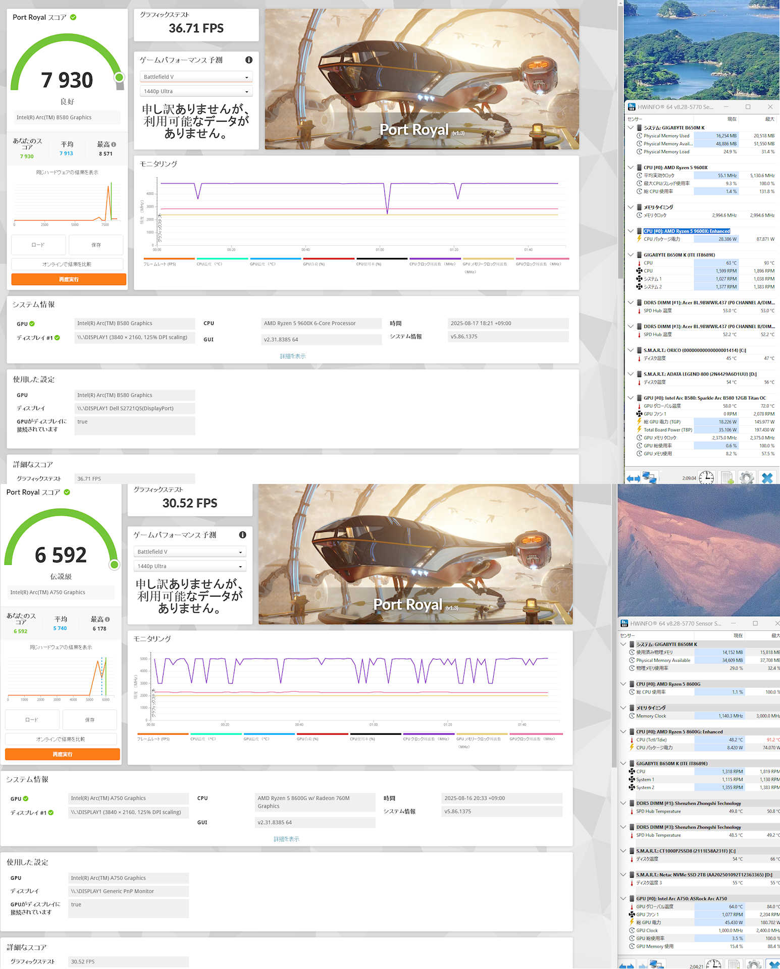Click green check next to ディスプレイ #1 for A750

pyautogui.click(x=51, y=813)
